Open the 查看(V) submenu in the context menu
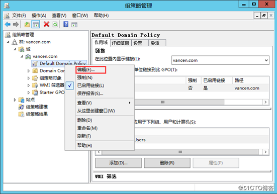277x194 pixels. click(x=105, y=103)
